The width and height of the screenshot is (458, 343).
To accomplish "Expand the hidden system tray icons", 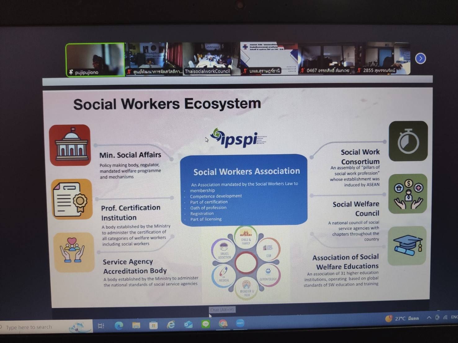I will click(x=429, y=318).
